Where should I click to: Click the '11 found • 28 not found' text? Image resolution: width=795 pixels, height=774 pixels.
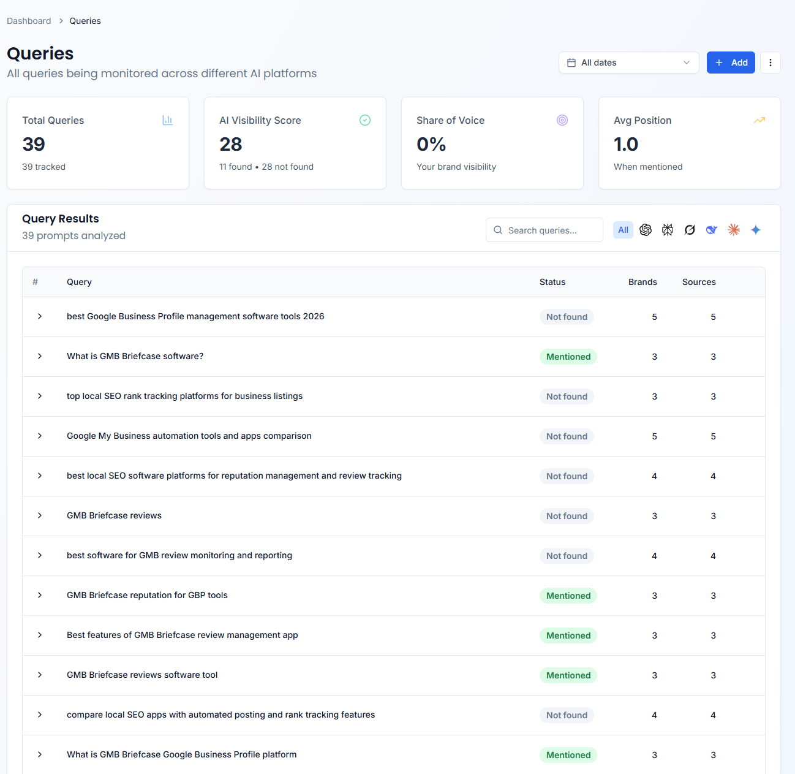pos(266,167)
